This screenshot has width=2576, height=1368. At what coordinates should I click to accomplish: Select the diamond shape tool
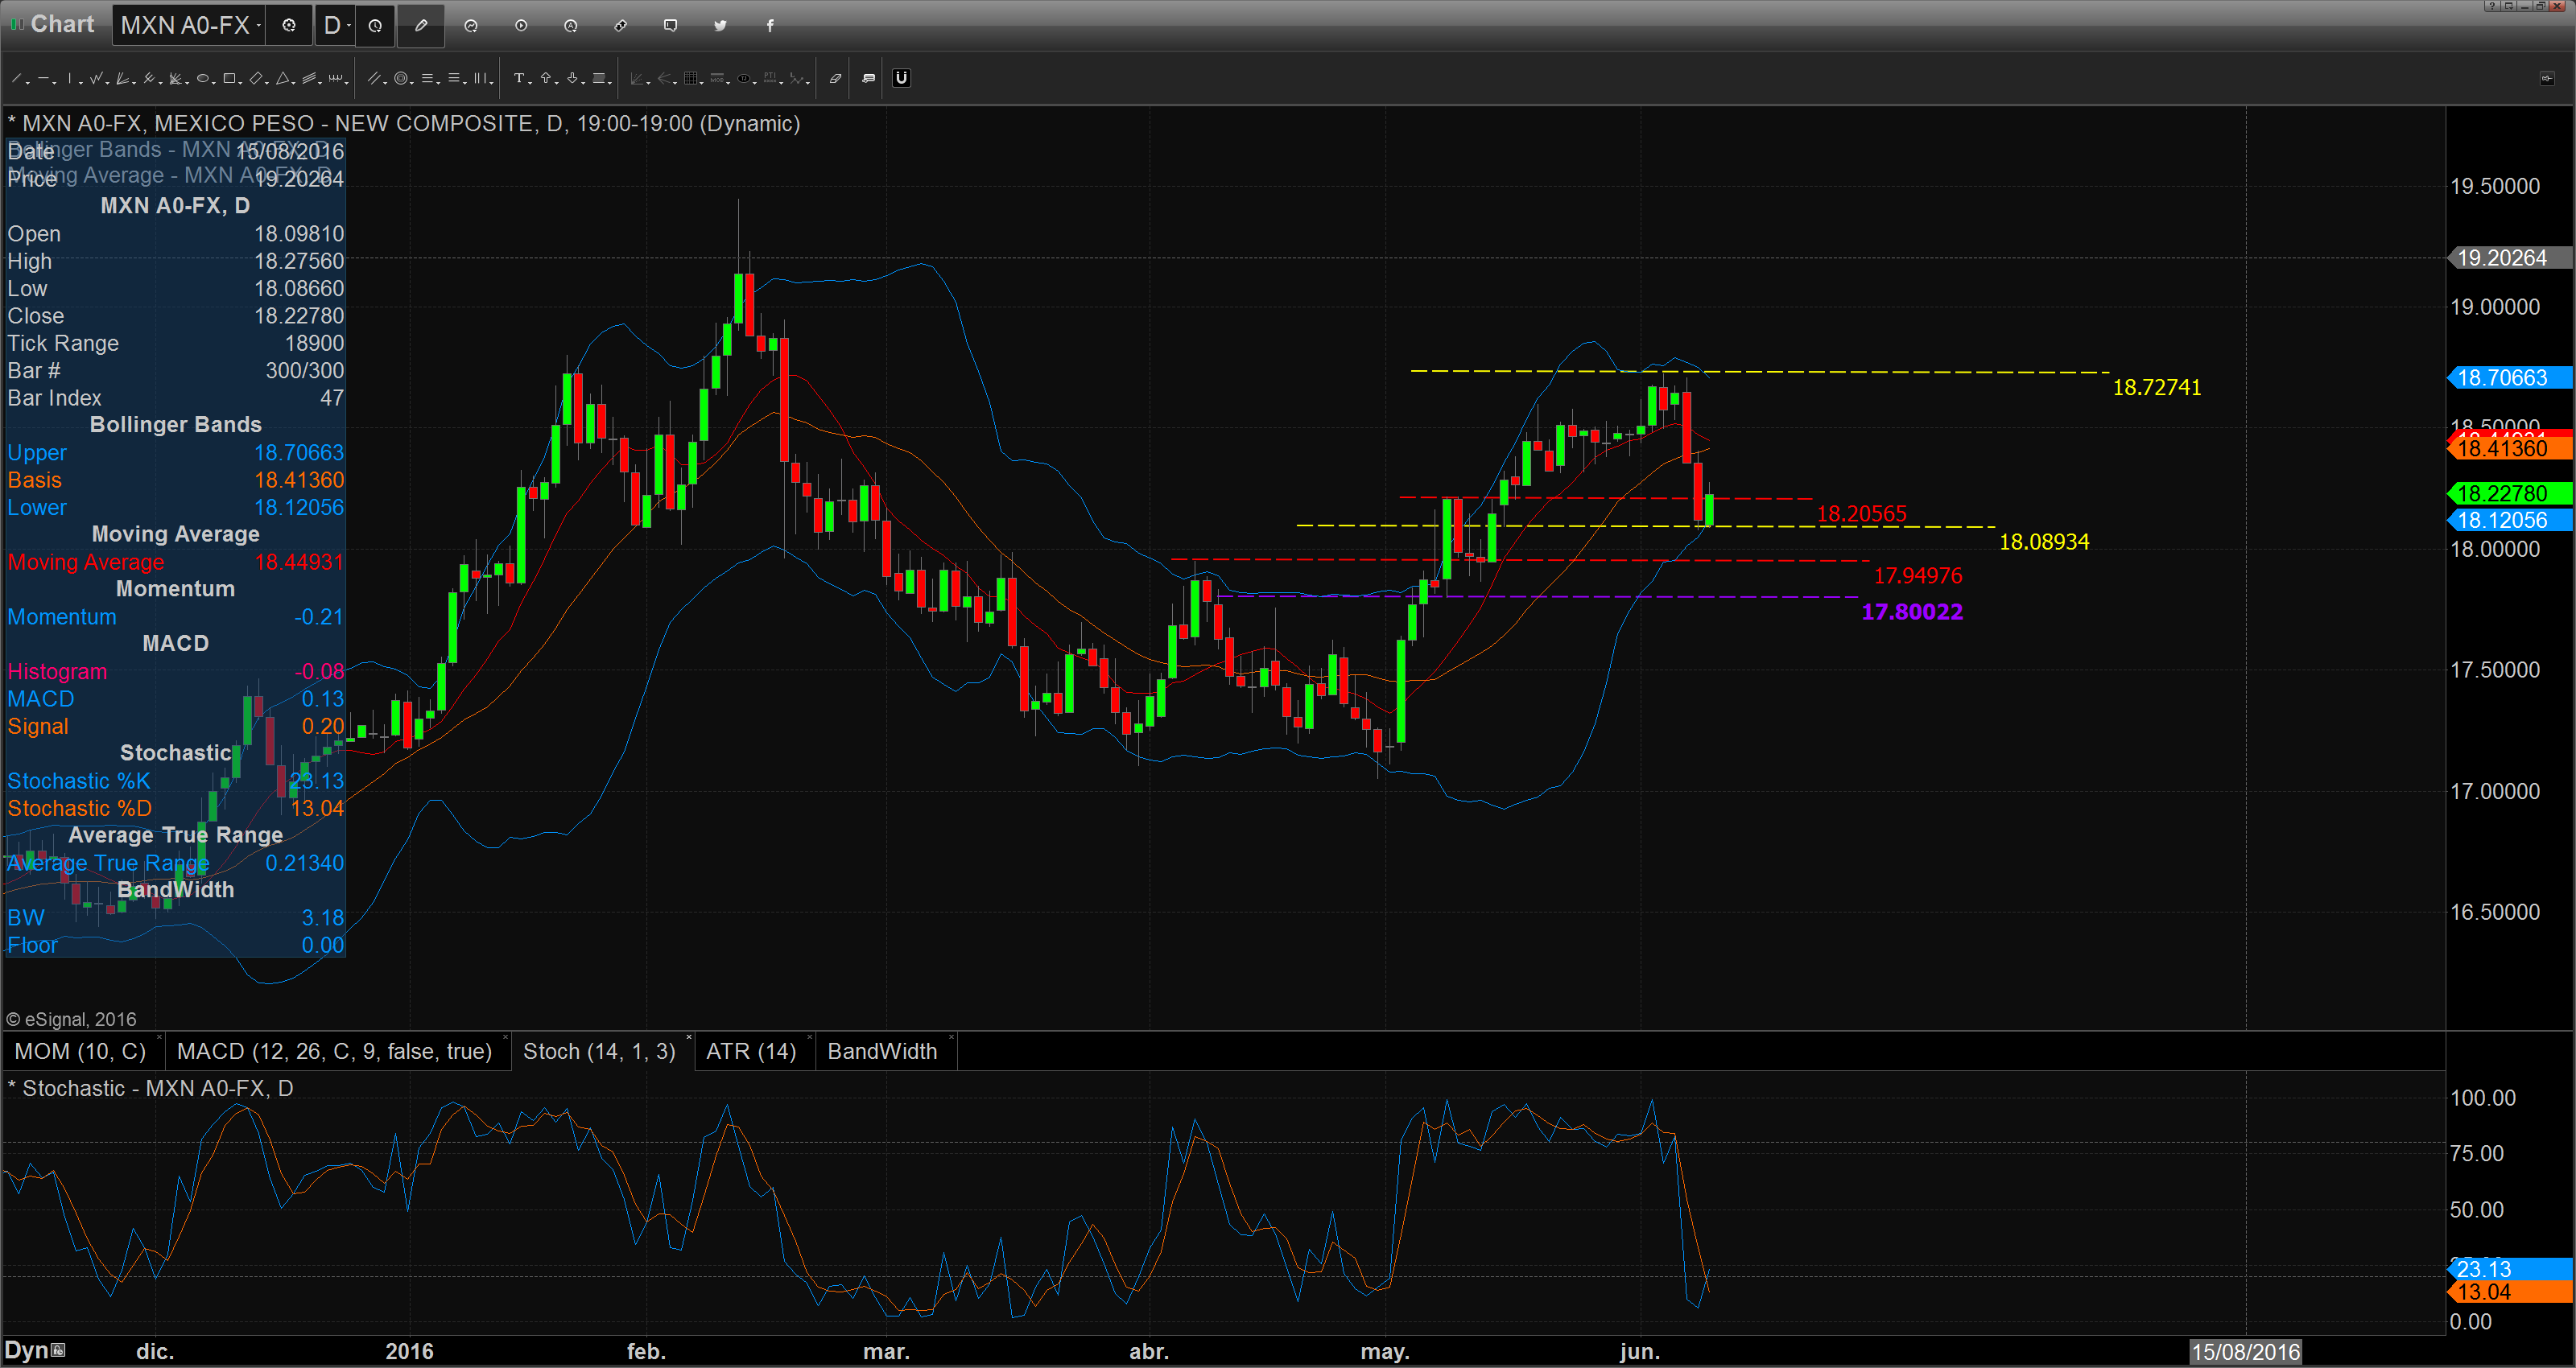point(256,78)
